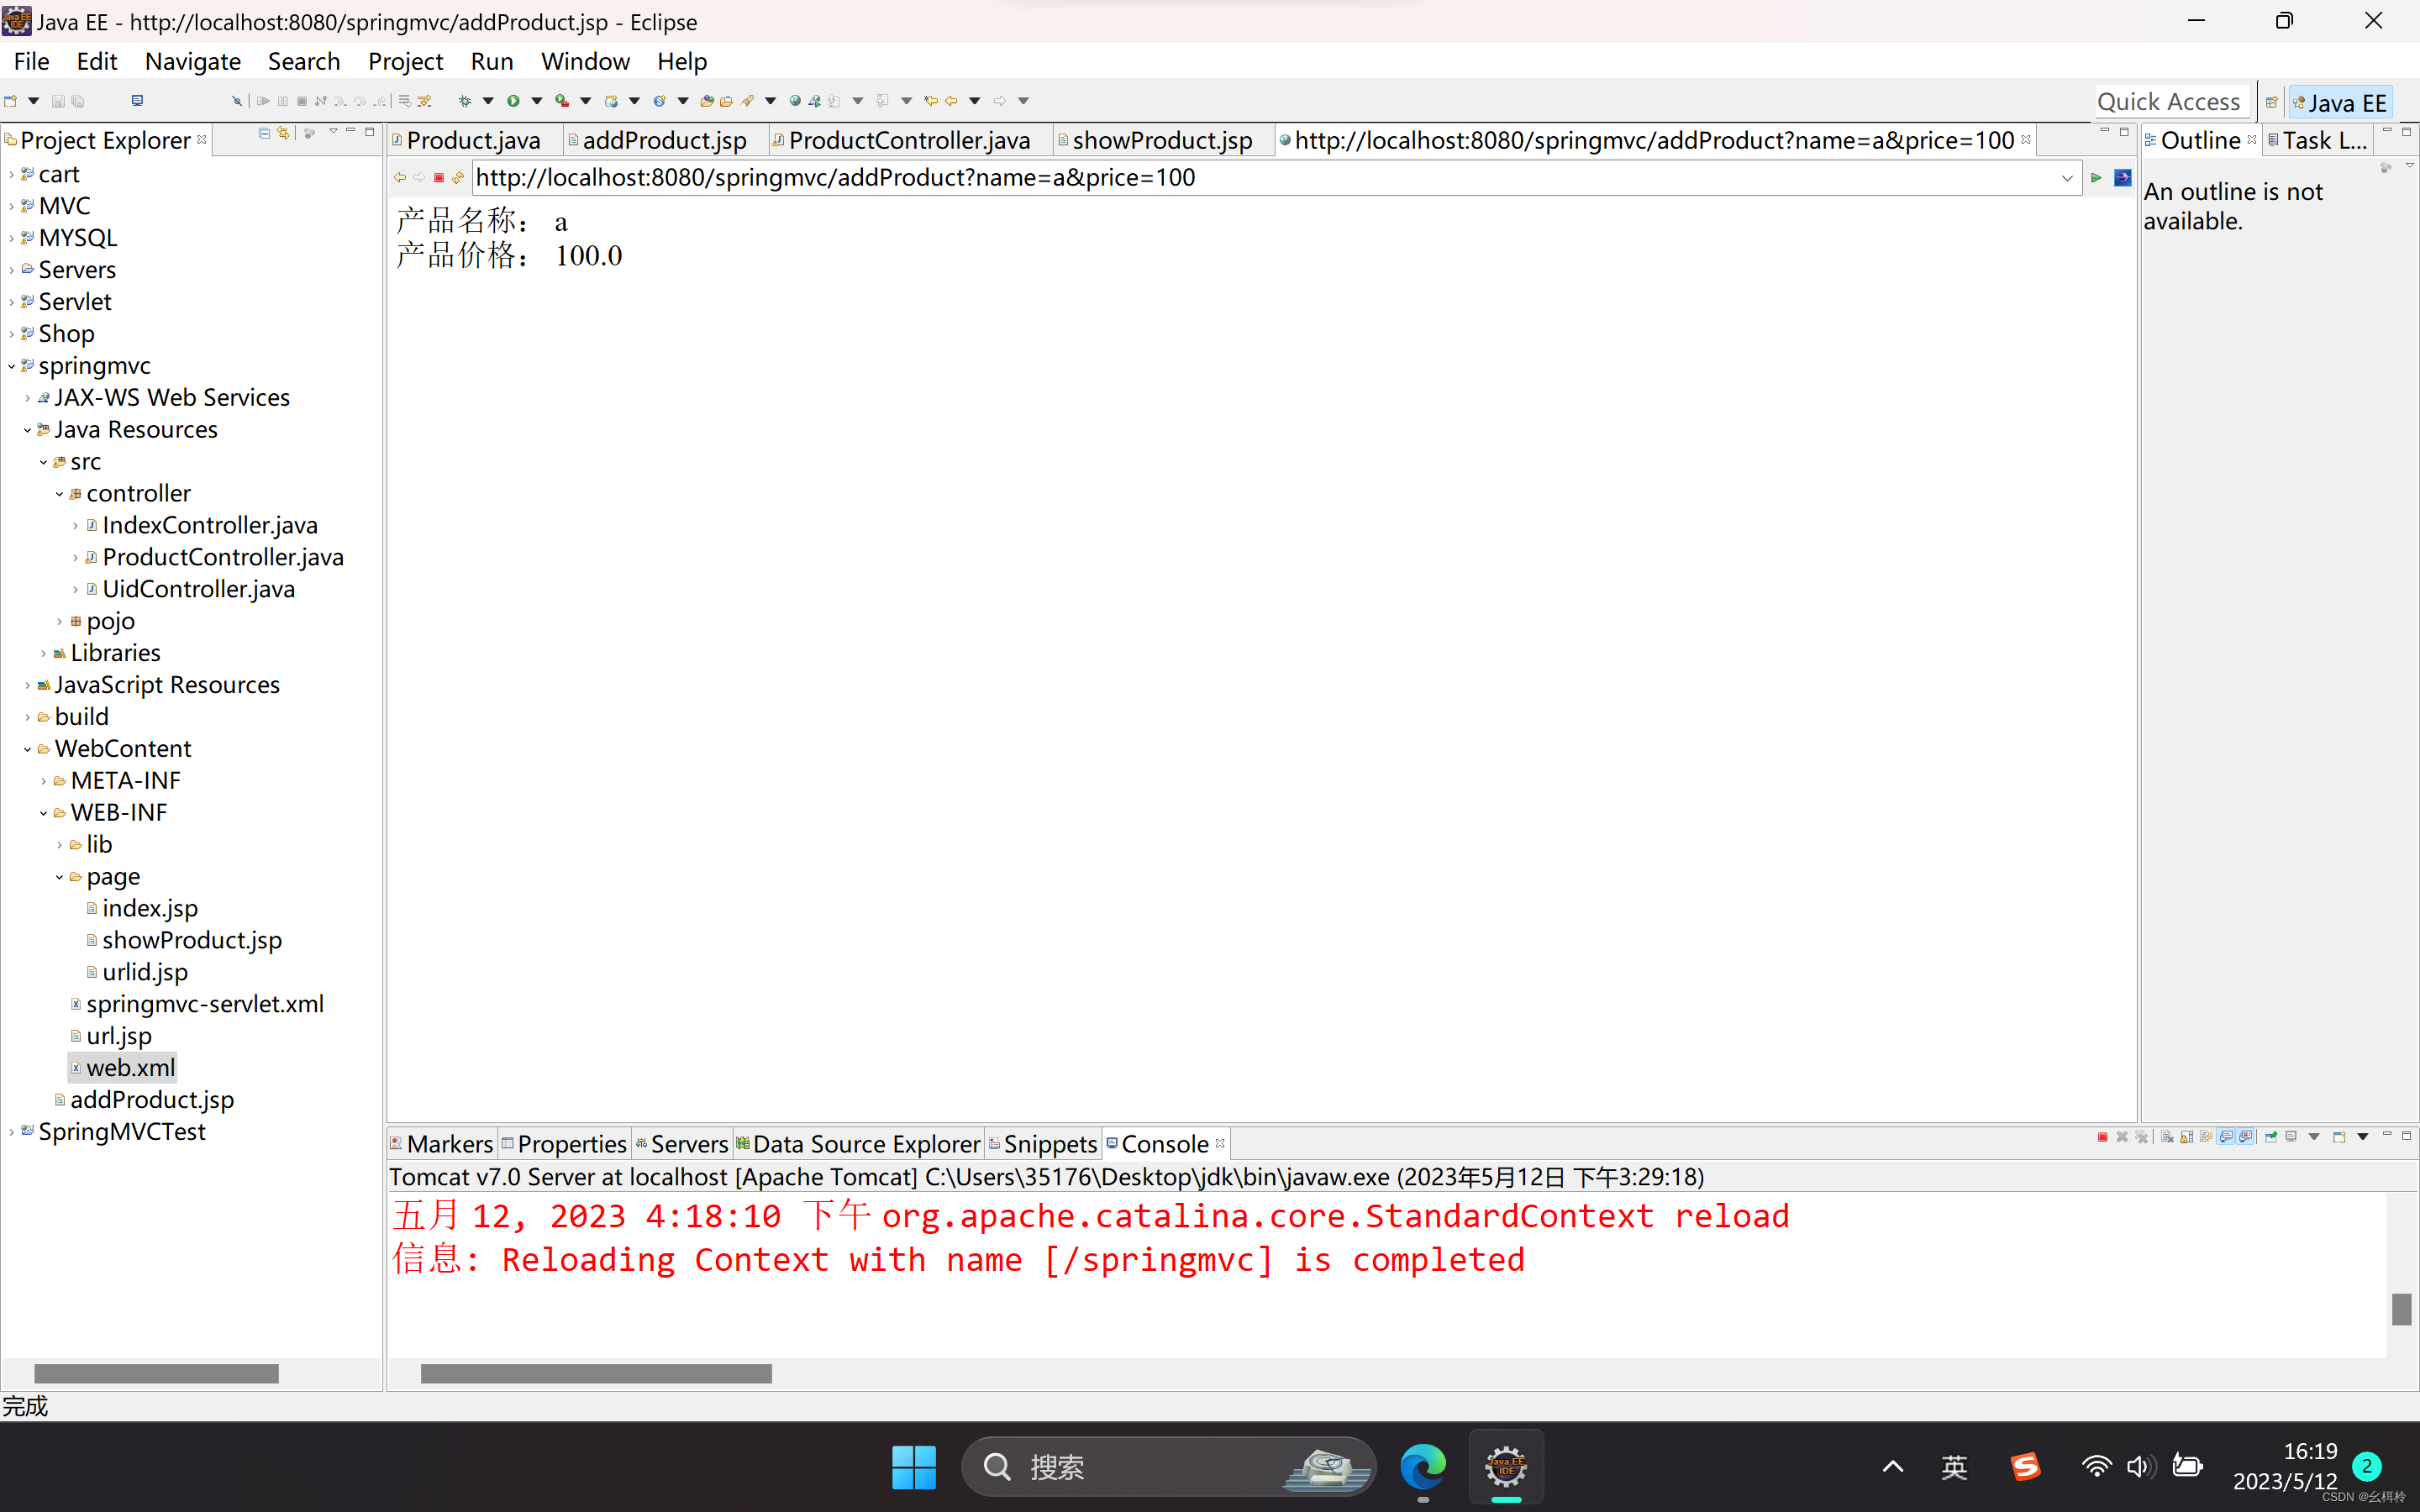Terminate the Tomcat server from Console toolbar
This screenshot has width=2420, height=1512.
pyautogui.click(x=2103, y=1137)
